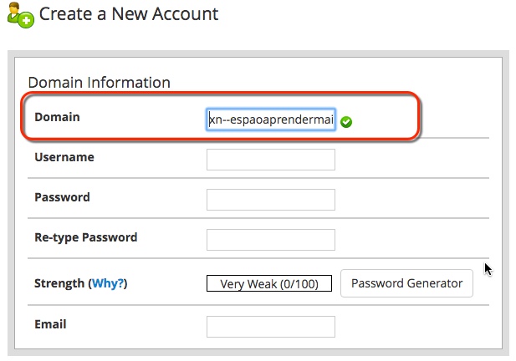The image size is (516, 361).
Task: Click the green domain validation checkmark
Action: [x=346, y=122]
